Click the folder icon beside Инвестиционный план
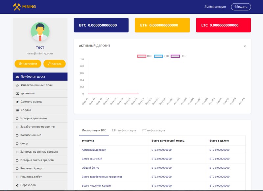 pos(17,85)
